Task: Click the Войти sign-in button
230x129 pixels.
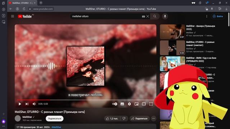Action: (218, 16)
